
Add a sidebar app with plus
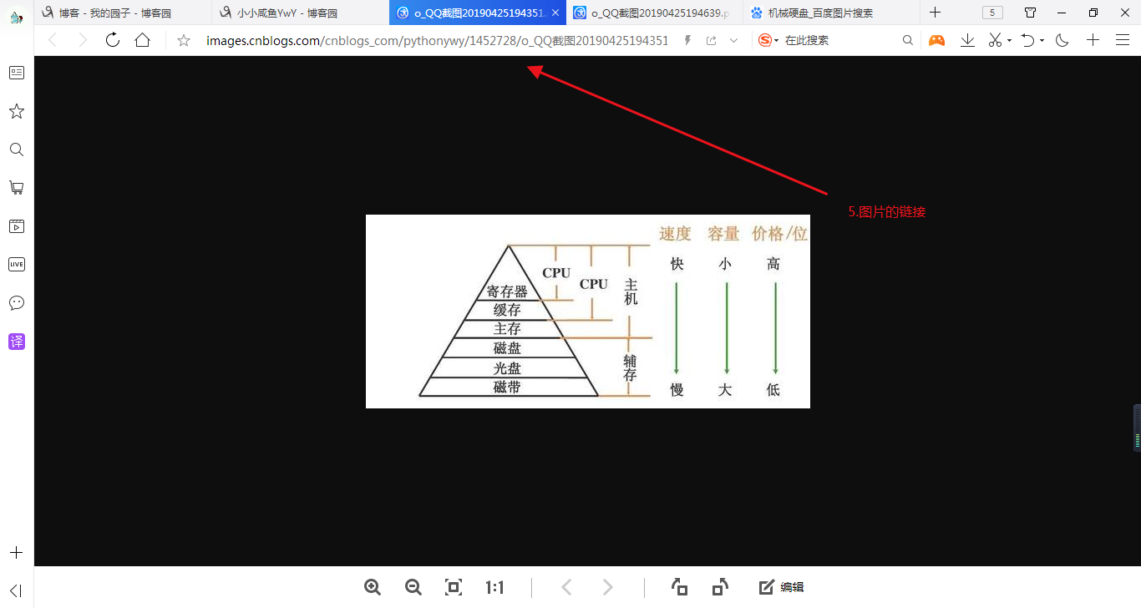point(16,553)
